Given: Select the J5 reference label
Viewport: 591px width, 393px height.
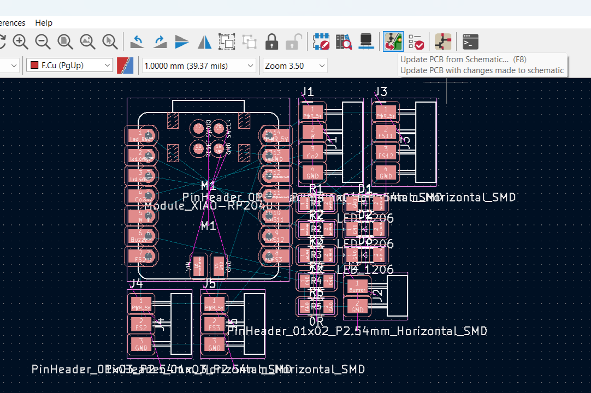Looking at the screenshot, I should 209,283.
